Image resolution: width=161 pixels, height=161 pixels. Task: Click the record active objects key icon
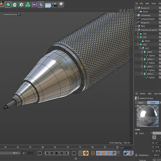point(81,153)
